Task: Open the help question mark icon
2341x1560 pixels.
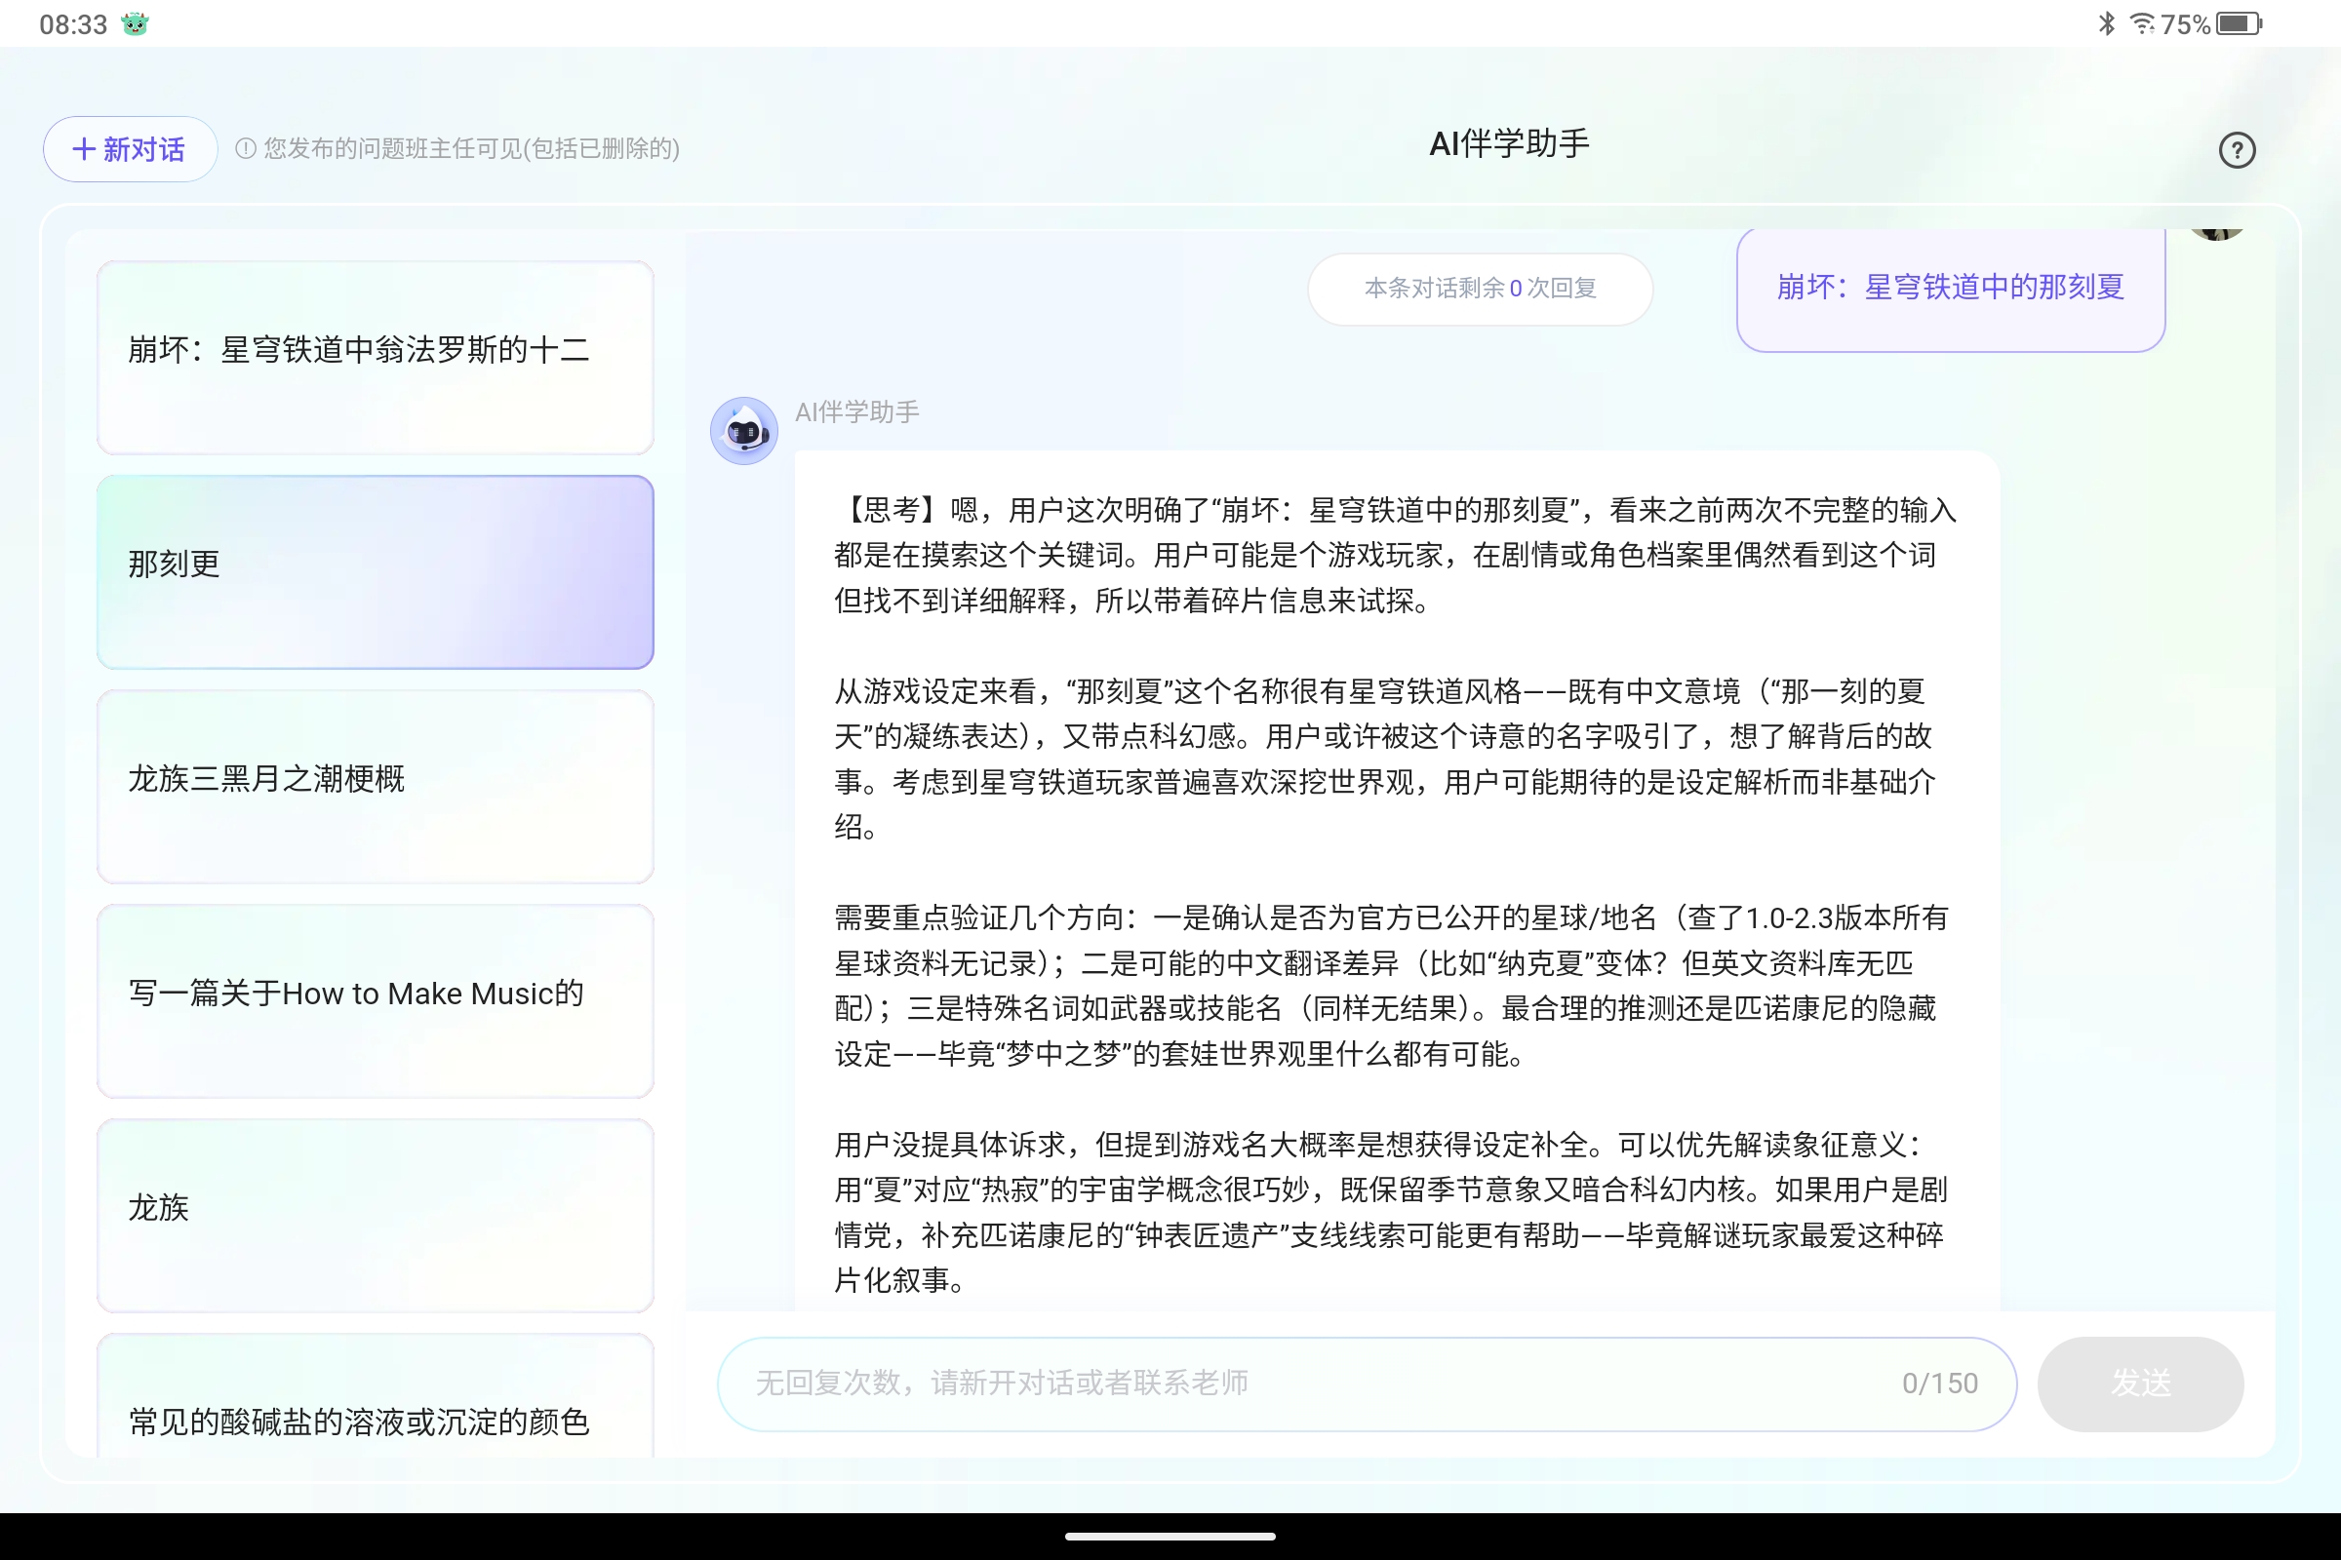Action: click(x=2237, y=150)
